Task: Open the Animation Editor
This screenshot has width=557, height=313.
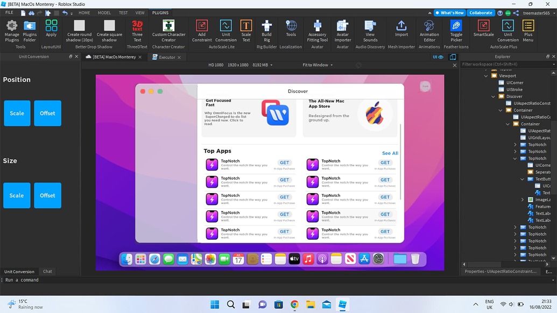Action: pos(429,31)
